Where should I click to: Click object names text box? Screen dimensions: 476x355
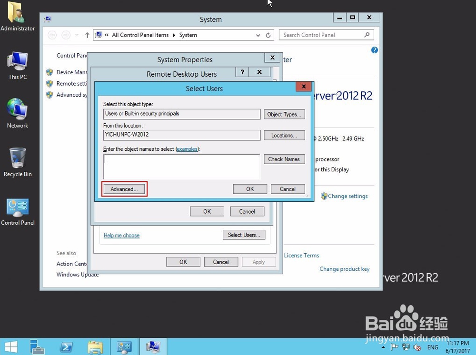point(181,167)
